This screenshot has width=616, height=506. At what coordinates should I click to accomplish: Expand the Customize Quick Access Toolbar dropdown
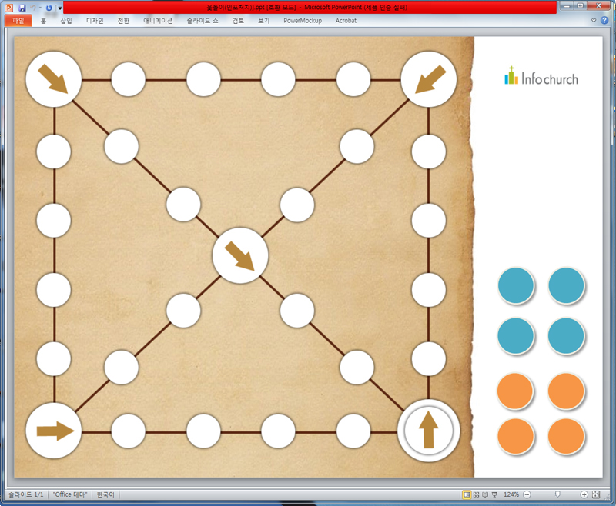click(x=59, y=8)
